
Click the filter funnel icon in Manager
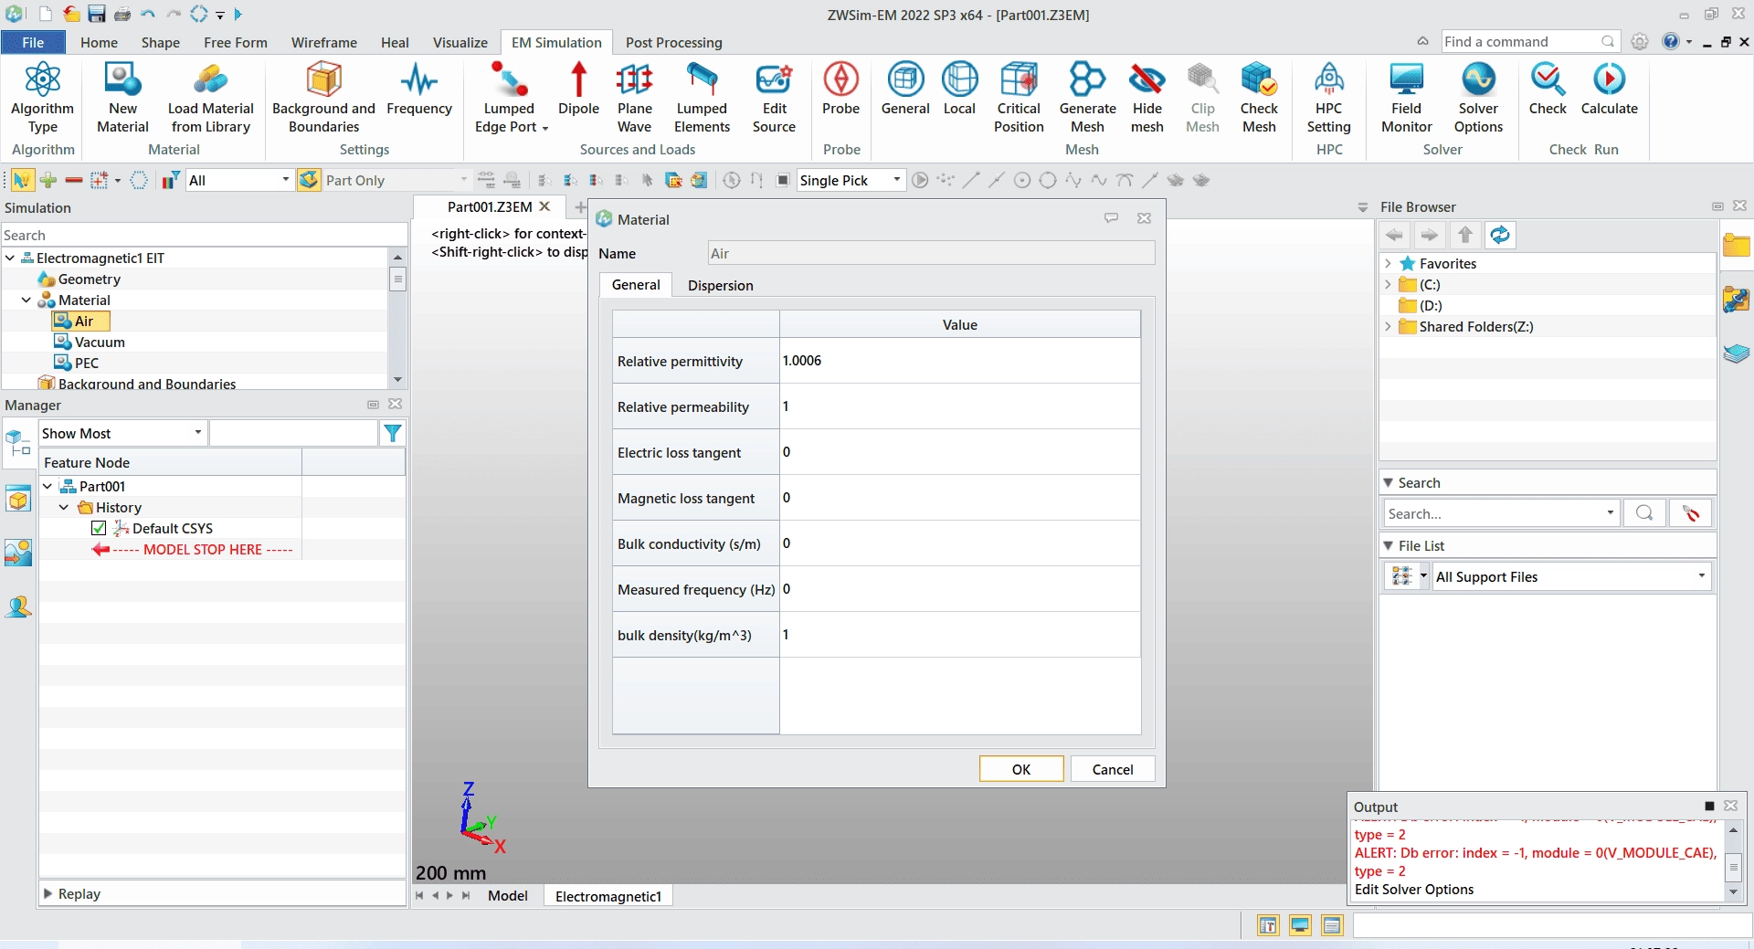[393, 433]
